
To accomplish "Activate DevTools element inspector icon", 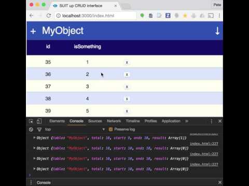I will (x=31, y=121).
